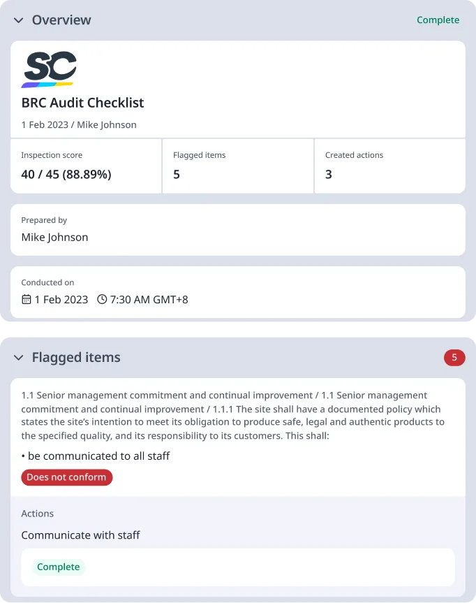Select the Created actions count of 3
Viewport: 476px width, 603px height.
[328, 174]
